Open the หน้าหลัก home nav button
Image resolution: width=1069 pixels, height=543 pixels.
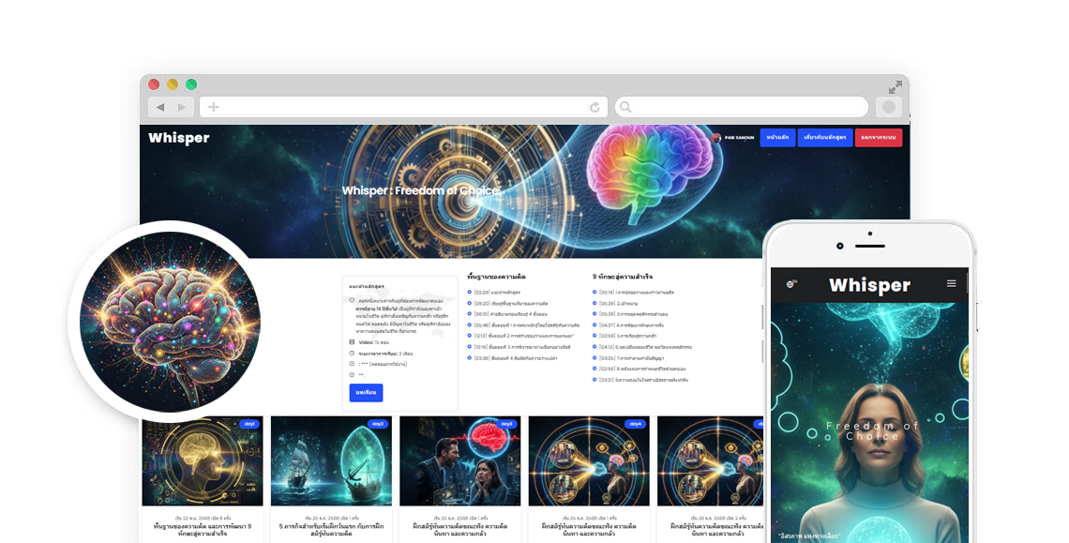(776, 138)
